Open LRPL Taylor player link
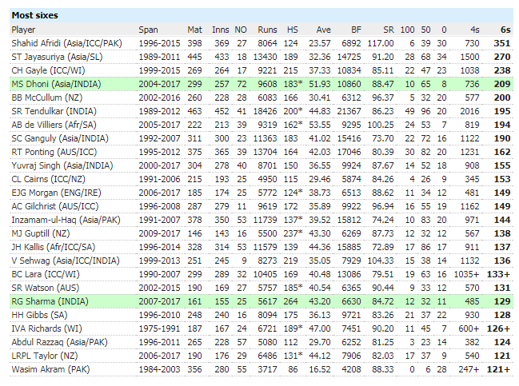Image resolution: width=519 pixels, height=386 pixels. tap(44, 356)
